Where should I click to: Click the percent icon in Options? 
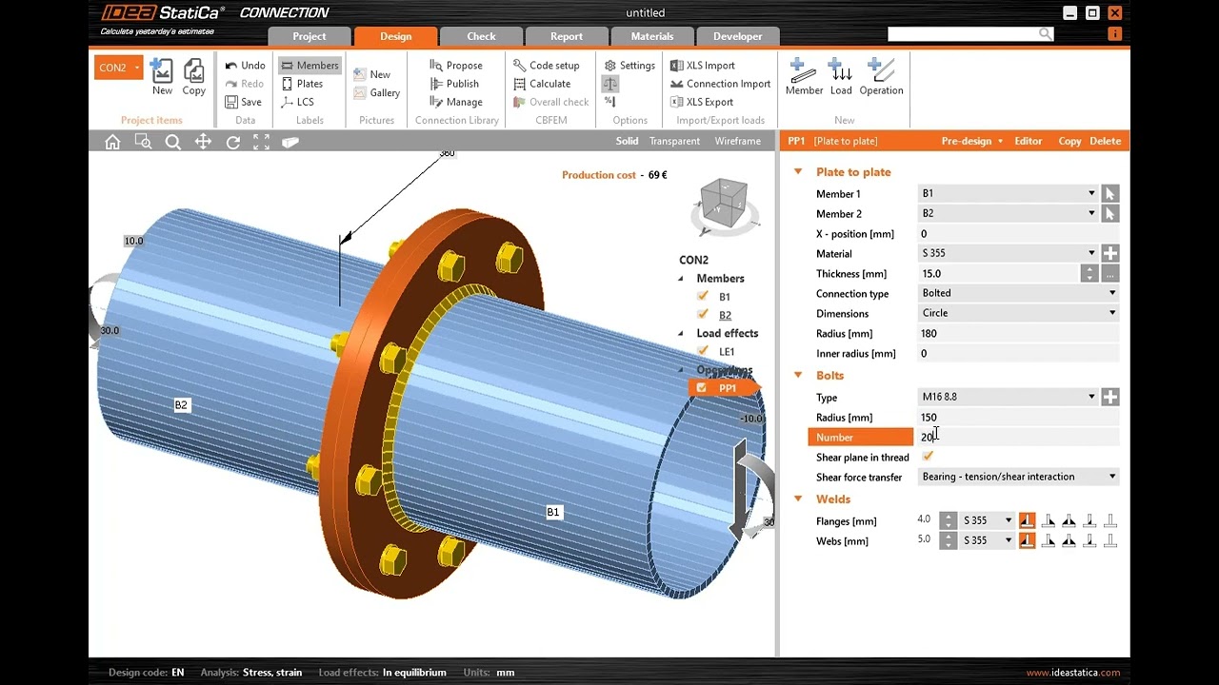coord(609,102)
